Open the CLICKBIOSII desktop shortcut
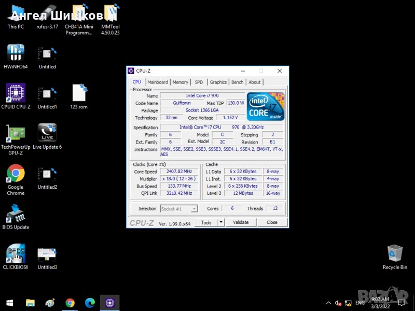Image resolution: width=415 pixels, height=311 pixels. (x=16, y=254)
